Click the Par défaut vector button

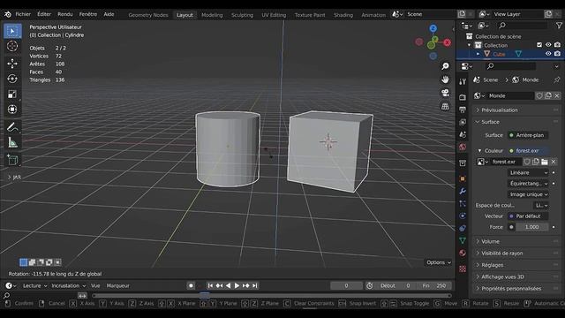click(x=528, y=216)
